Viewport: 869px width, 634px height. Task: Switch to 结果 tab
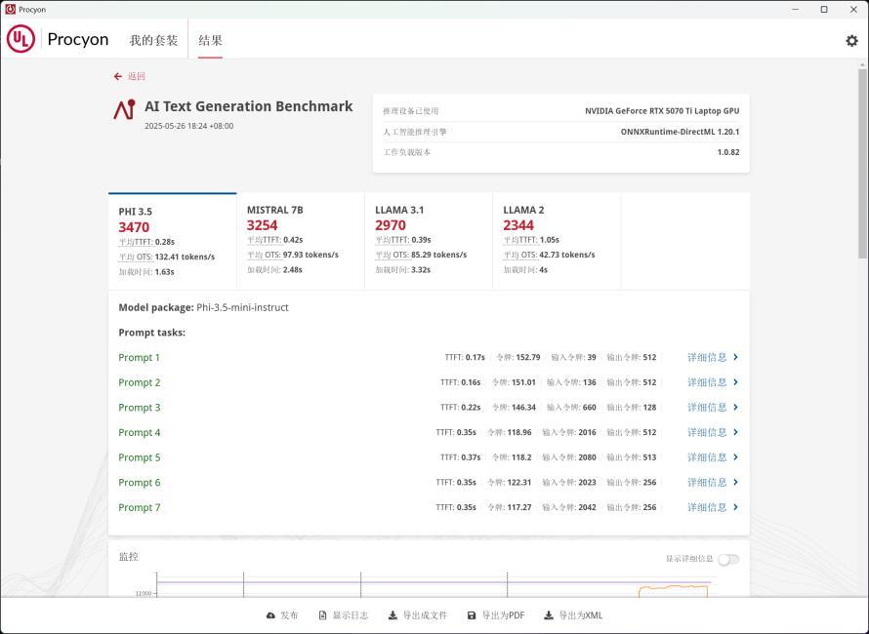[x=211, y=40]
